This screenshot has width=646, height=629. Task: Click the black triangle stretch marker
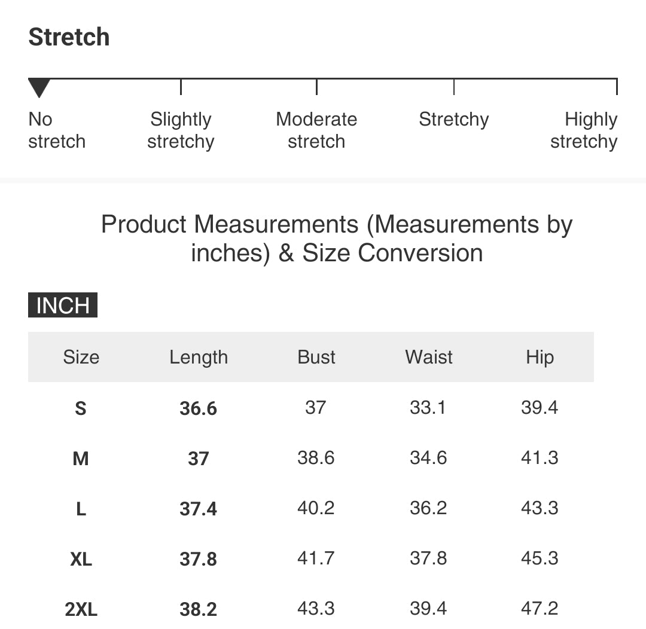click(x=39, y=88)
